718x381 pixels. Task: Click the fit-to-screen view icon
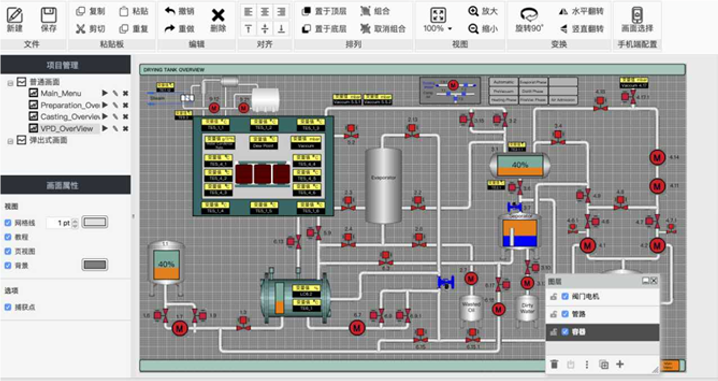point(438,15)
